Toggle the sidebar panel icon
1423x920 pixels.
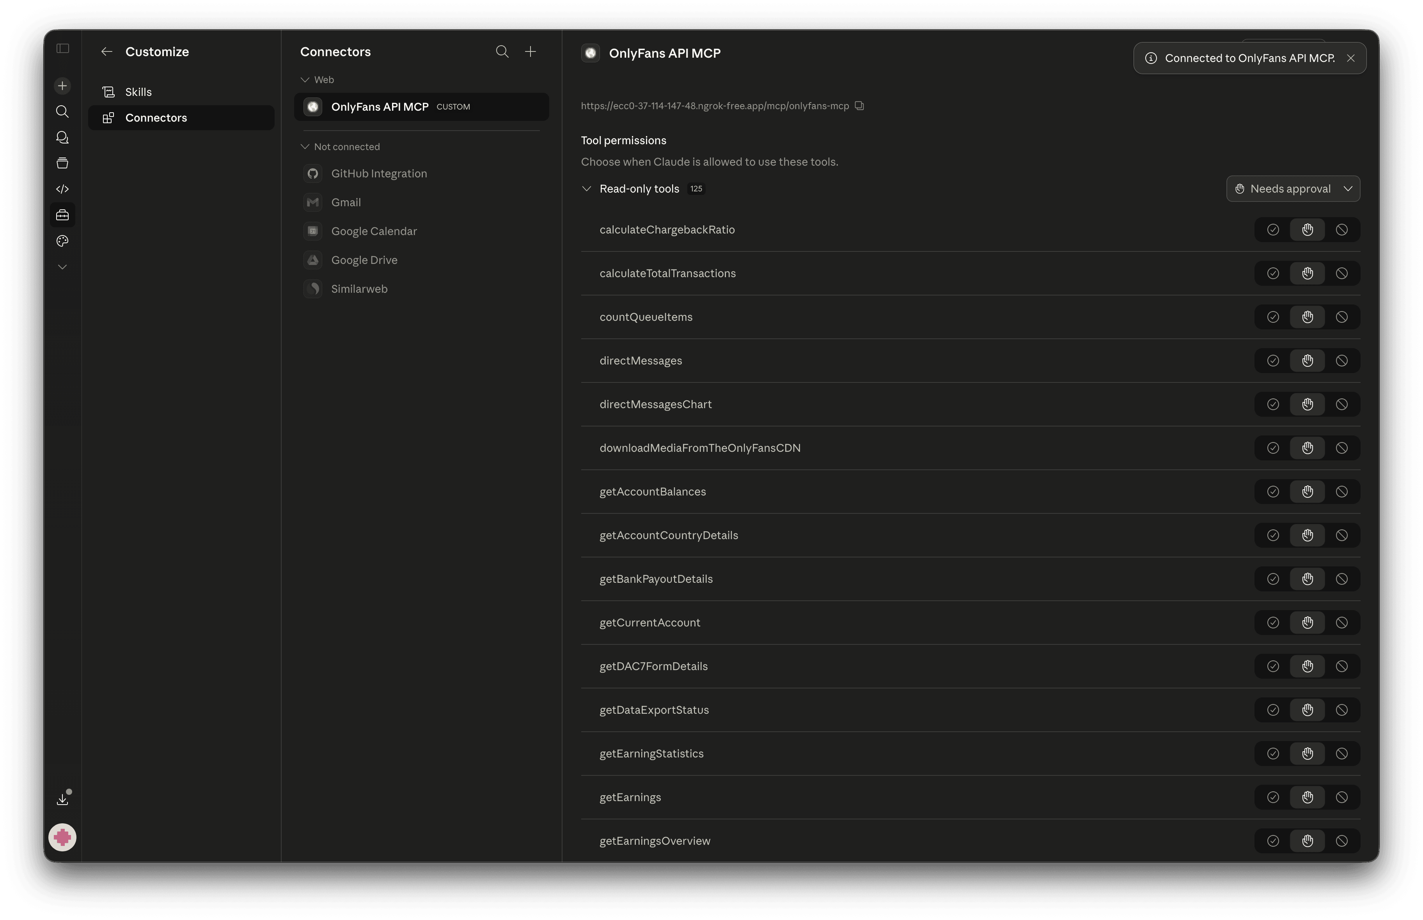point(63,48)
